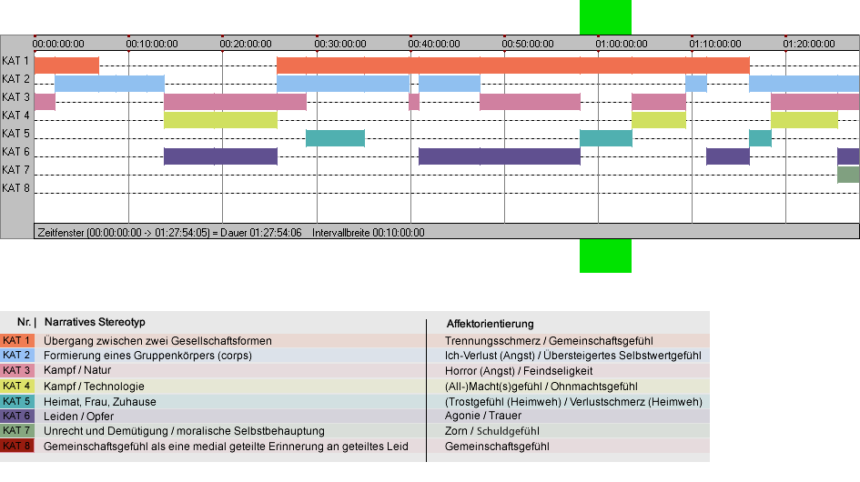Screen dimensions: 860x482
Task: Click the 00:40:00:00 time ruler label
Action: click(434, 44)
